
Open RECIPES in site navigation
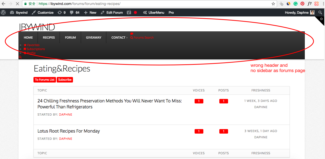pos(49,37)
